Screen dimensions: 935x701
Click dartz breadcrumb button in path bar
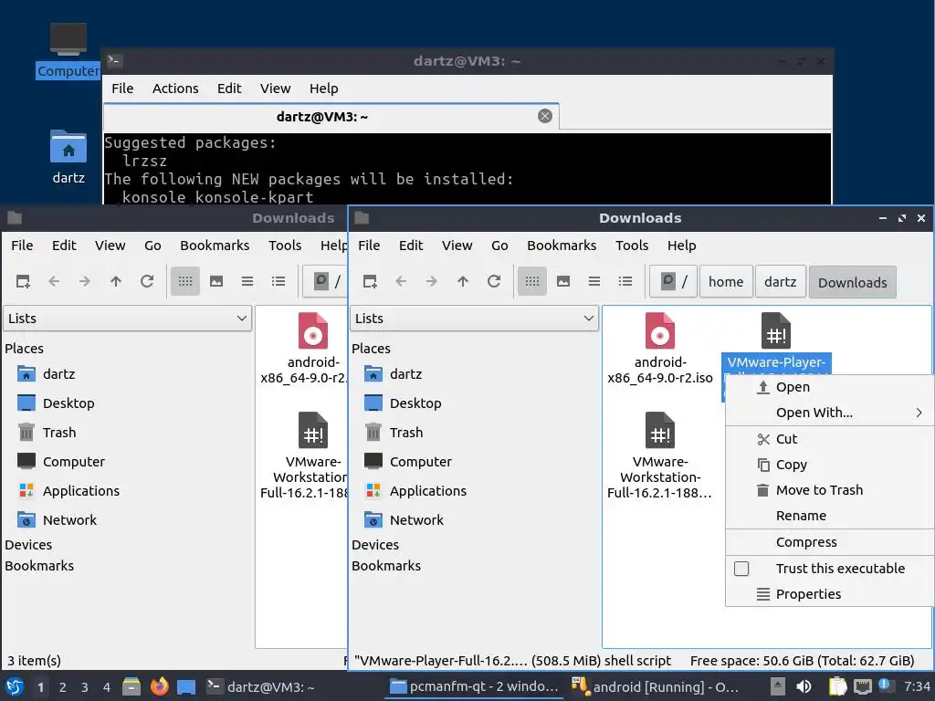(x=780, y=282)
